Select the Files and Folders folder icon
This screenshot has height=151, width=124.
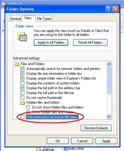pyautogui.click(x=17, y=64)
